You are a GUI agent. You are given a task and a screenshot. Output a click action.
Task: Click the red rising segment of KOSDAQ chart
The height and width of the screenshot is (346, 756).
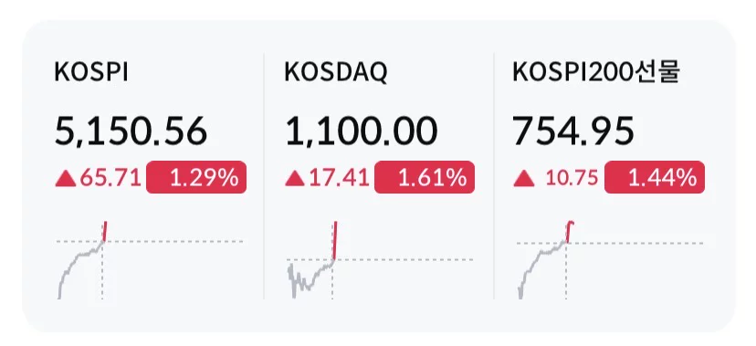tap(334, 242)
